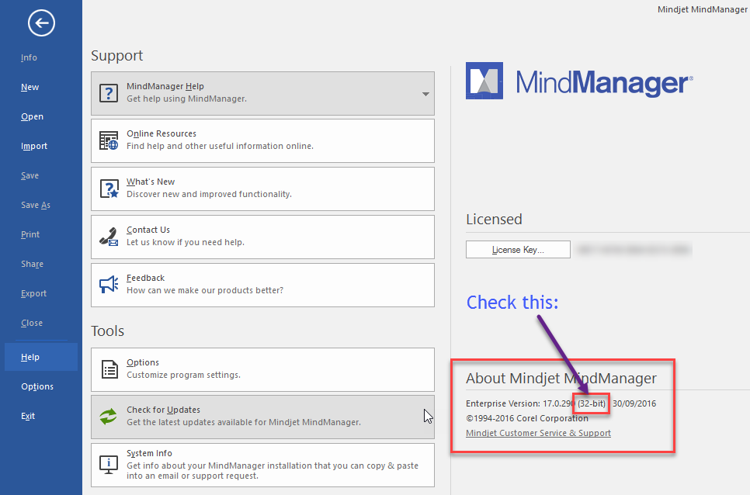Viewport: 750px width, 495px height.
Task: Open Options in the blue sidebar
Action: pos(37,386)
